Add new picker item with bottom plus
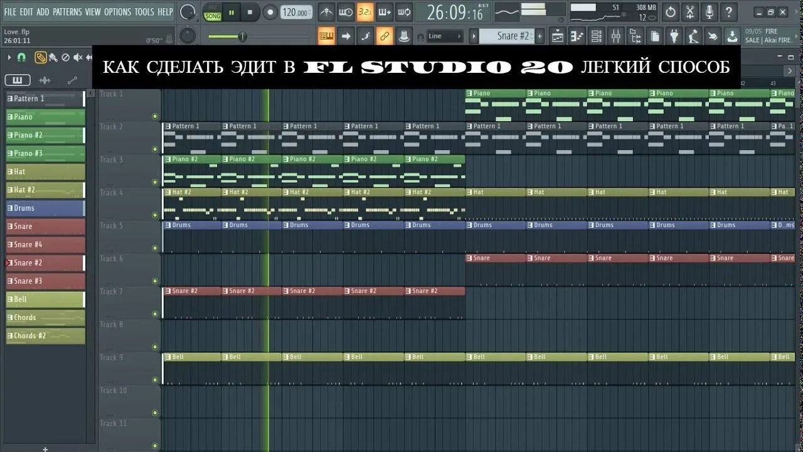Image resolution: width=803 pixels, height=452 pixels. (45, 449)
